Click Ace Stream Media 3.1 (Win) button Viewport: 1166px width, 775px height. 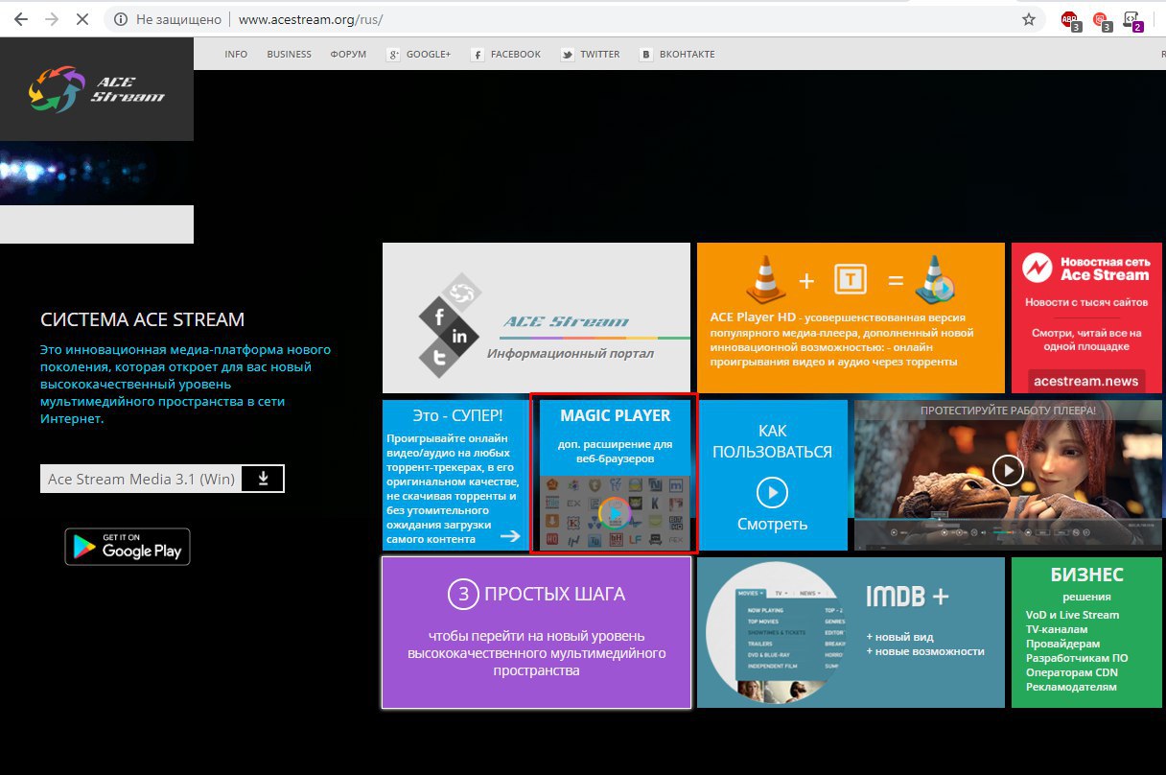[x=142, y=479]
